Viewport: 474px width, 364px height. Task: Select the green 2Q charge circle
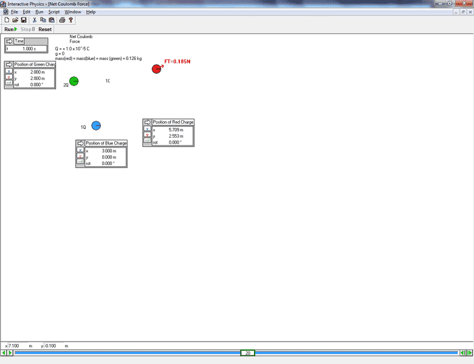tap(74, 81)
